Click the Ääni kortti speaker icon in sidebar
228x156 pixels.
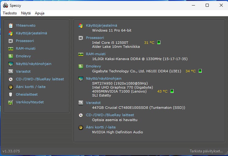(x=11, y=87)
